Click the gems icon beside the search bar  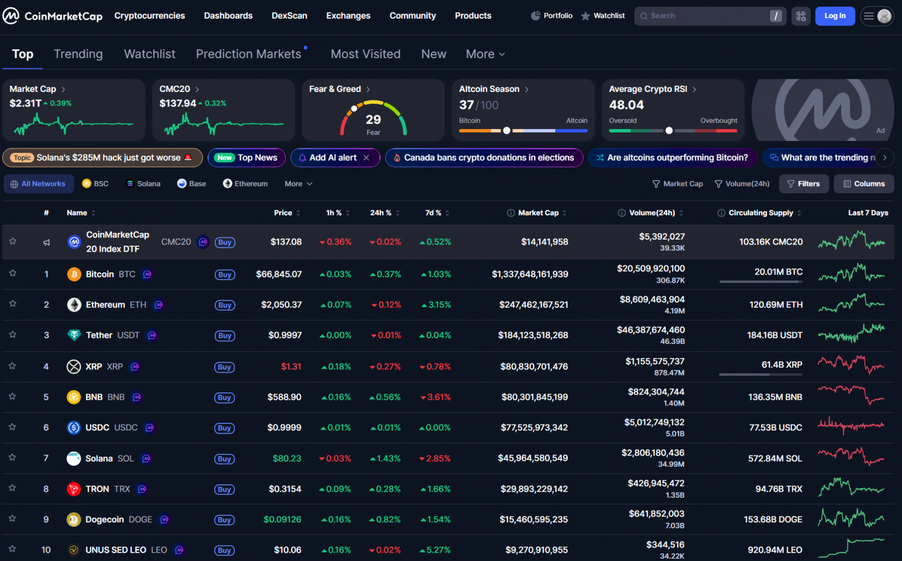pyautogui.click(x=801, y=16)
